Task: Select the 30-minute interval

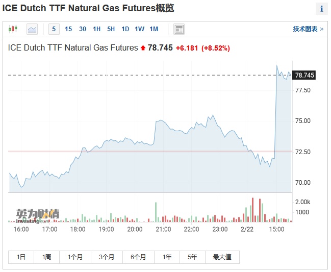Action: coord(83,29)
